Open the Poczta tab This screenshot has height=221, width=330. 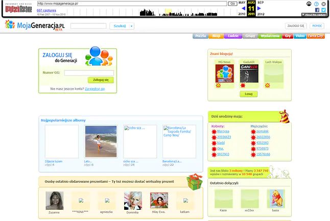200,36
